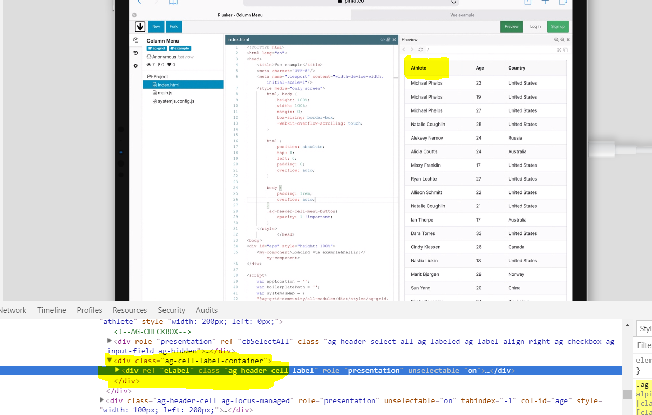Open the Network tab in DevTools
Screen dimensions: 652x415
(12, 310)
